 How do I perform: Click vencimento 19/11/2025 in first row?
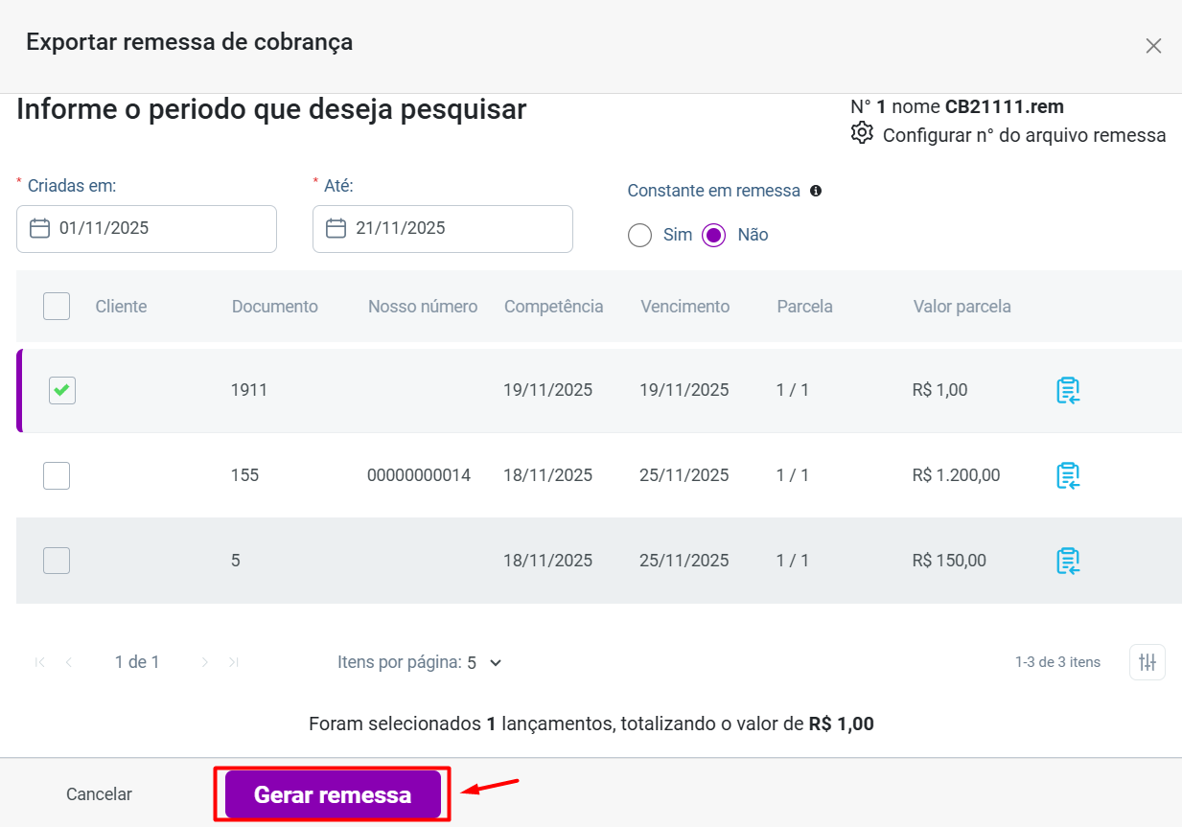click(684, 390)
